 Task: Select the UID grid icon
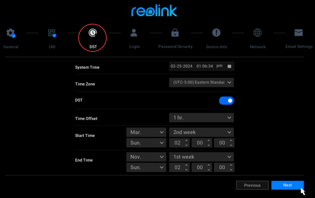click(52, 33)
